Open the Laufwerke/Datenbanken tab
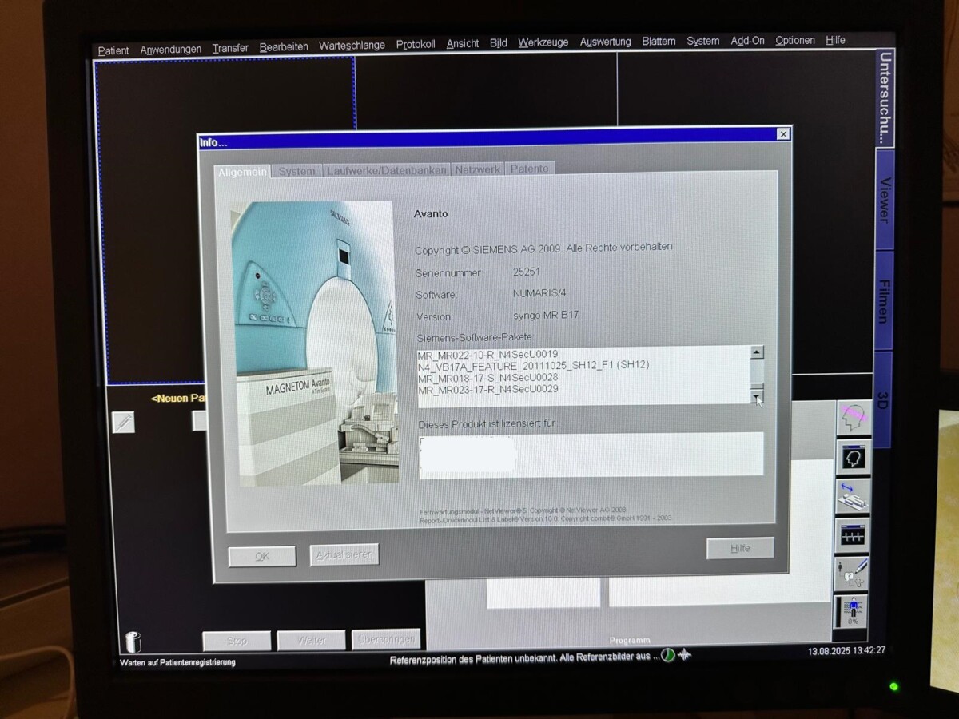This screenshot has height=719, width=959. click(x=387, y=170)
